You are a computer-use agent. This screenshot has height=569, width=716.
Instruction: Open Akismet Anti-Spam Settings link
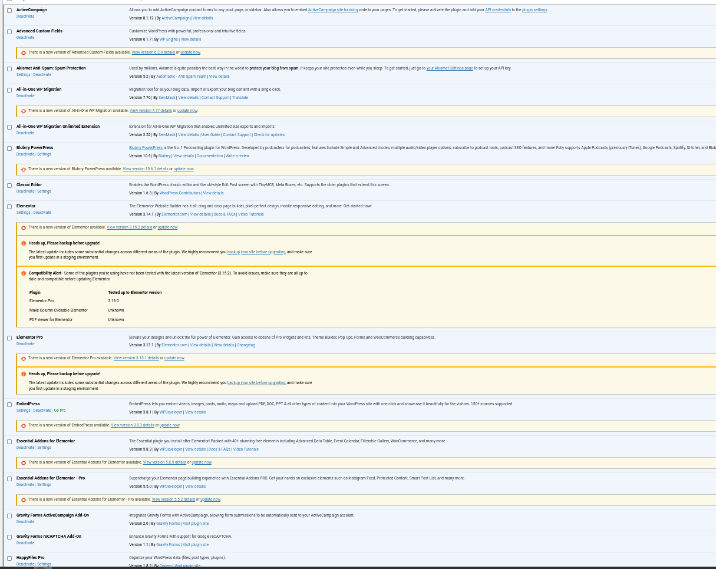tap(23, 75)
